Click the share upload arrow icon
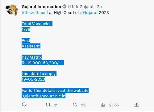Image resolution: width=154 pixels, height=112 pixels. point(136,105)
